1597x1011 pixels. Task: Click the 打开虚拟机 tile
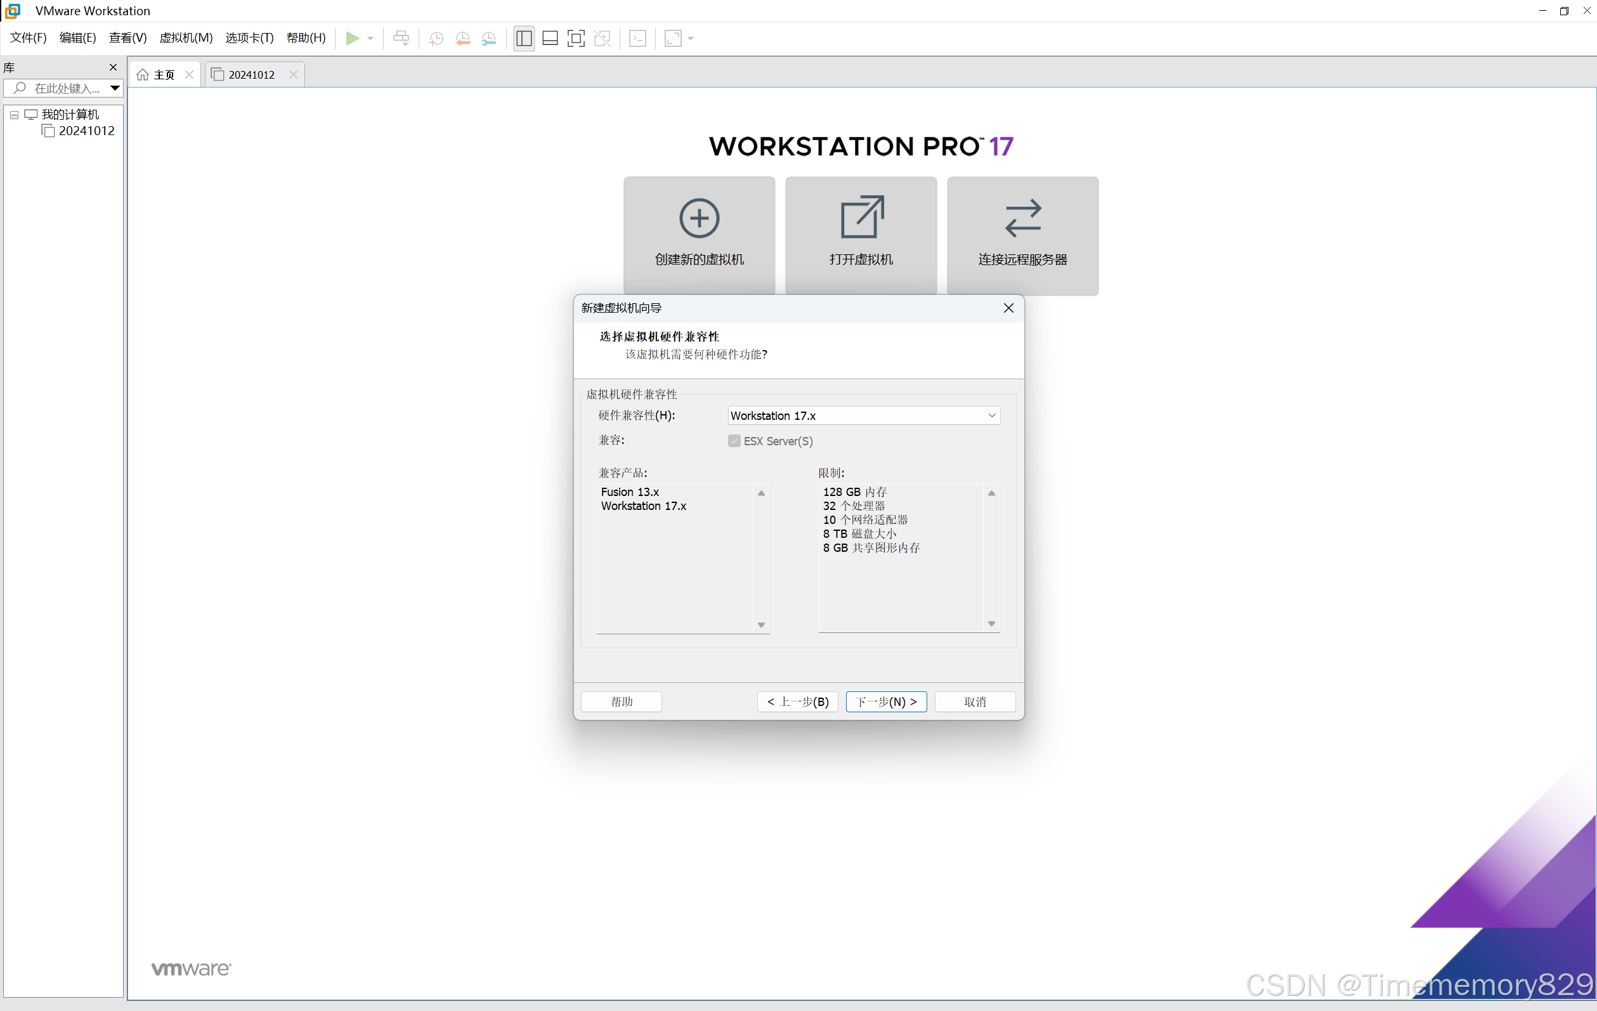861,235
